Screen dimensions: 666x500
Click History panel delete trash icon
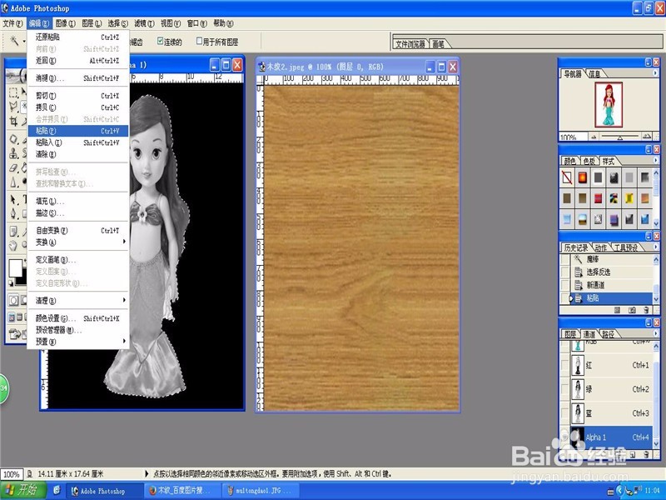coord(647,310)
